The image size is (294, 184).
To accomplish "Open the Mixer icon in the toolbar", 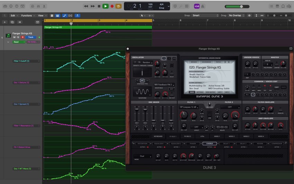I will [38, 6].
